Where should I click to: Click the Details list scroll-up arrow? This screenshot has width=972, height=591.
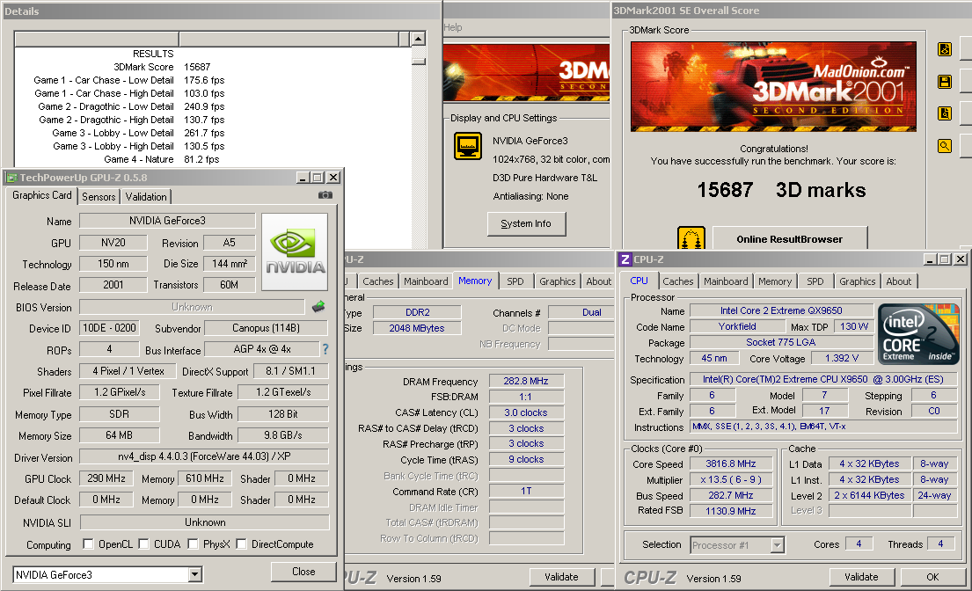click(x=419, y=39)
